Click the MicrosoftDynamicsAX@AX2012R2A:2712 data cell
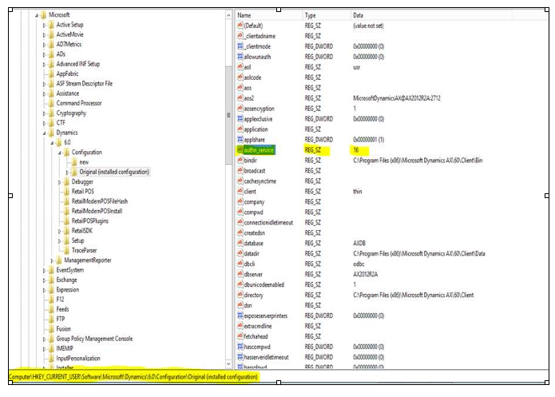This screenshot has width=555, height=397. tap(396, 98)
